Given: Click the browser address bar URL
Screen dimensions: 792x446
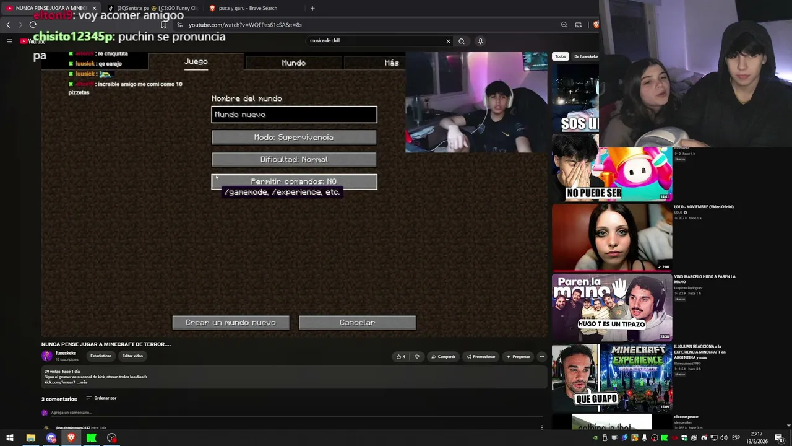Looking at the screenshot, I should (x=245, y=25).
